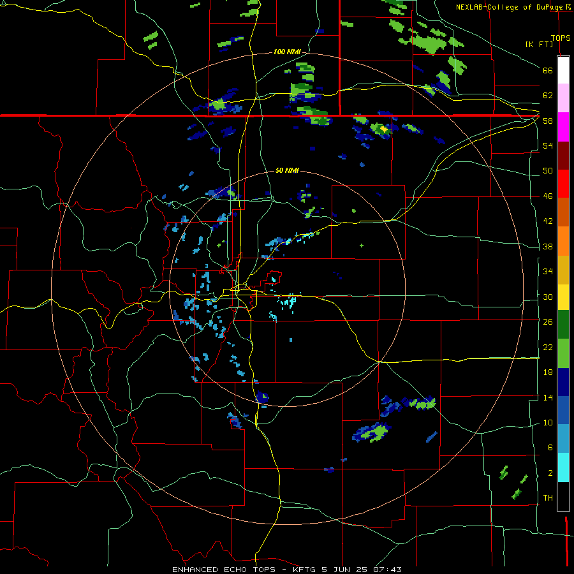Click the 30 value on the scale
This screenshot has width=574, height=574.
coord(548,297)
